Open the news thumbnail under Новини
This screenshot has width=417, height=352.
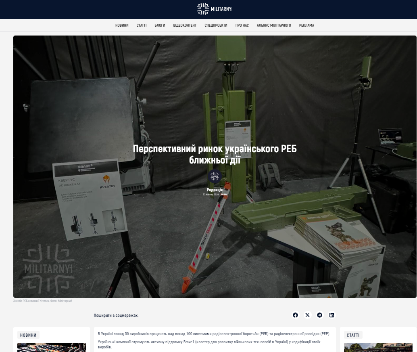52,348
